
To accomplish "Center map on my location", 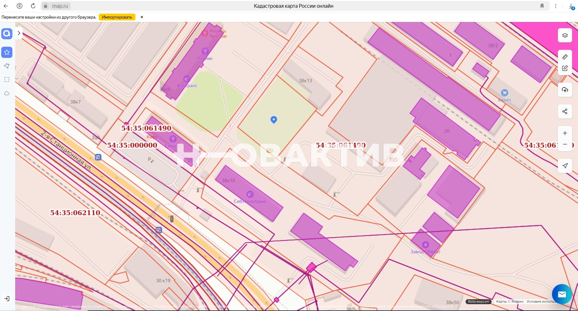I will 565,166.
